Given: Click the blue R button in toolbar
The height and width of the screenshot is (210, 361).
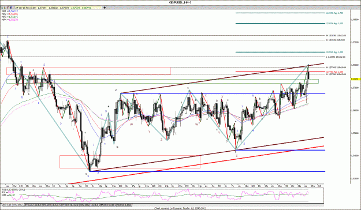Looking at the screenshot, I should click(12, 7).
